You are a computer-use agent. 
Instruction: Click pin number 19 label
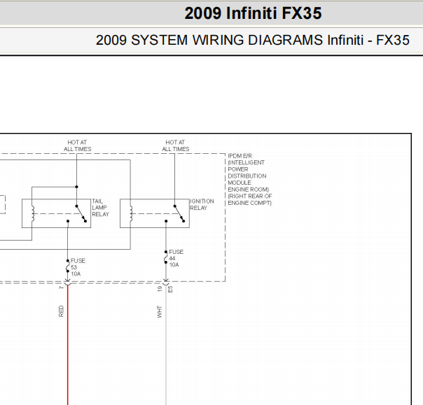160,289
